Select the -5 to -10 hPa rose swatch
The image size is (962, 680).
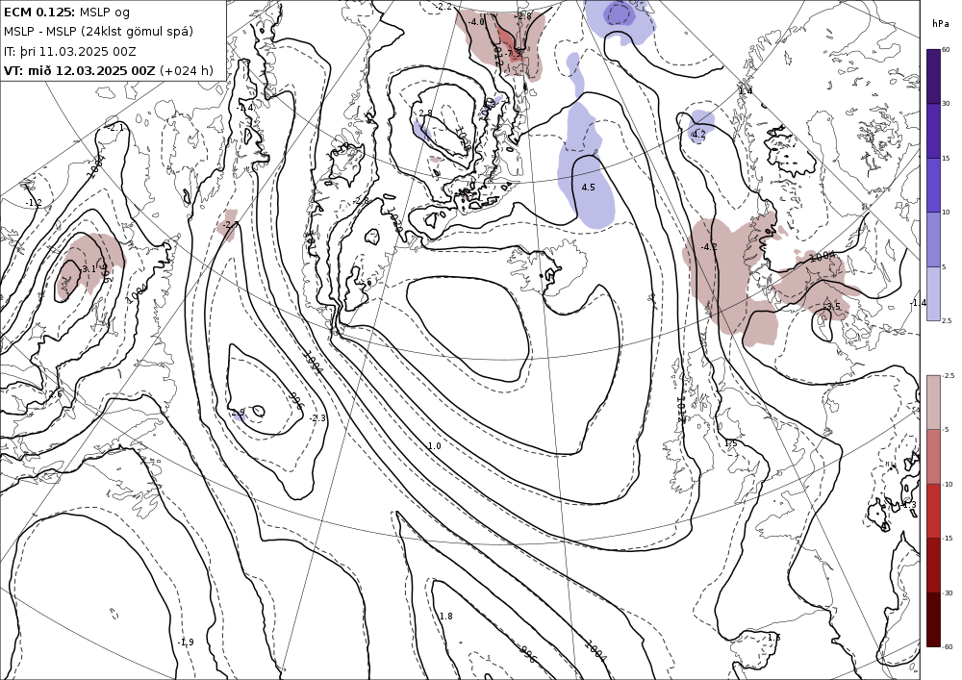click(933, 457)
